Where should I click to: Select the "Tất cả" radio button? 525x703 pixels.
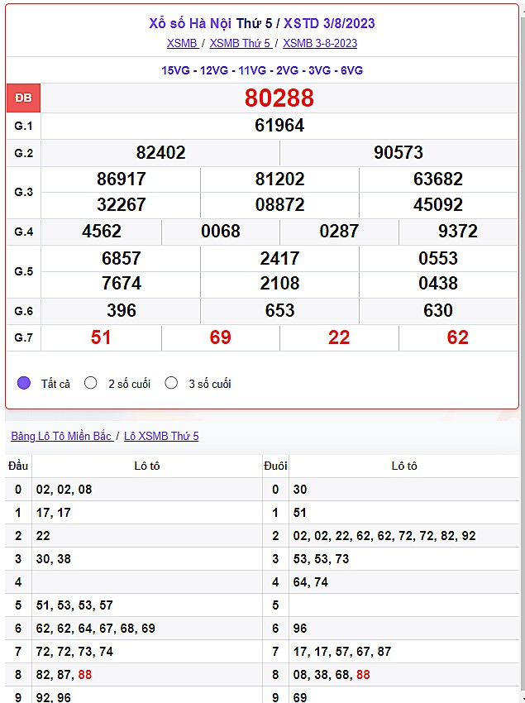pos(24,383)
